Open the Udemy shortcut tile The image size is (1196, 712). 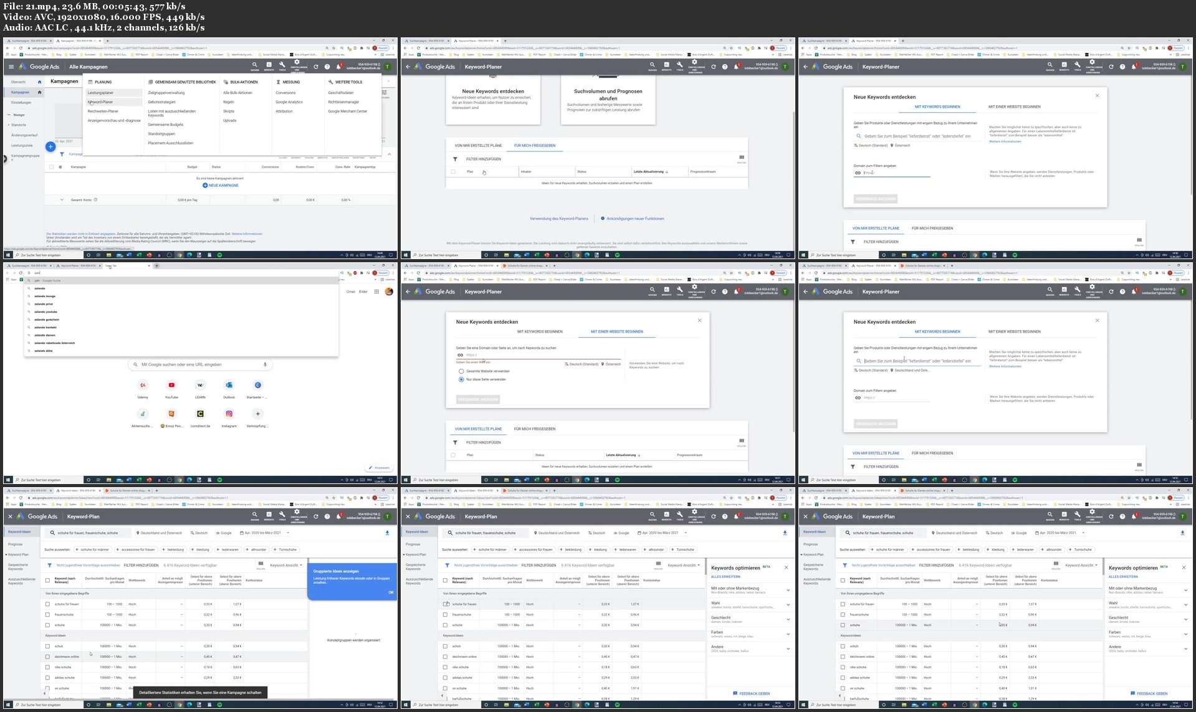pos(143,386)
